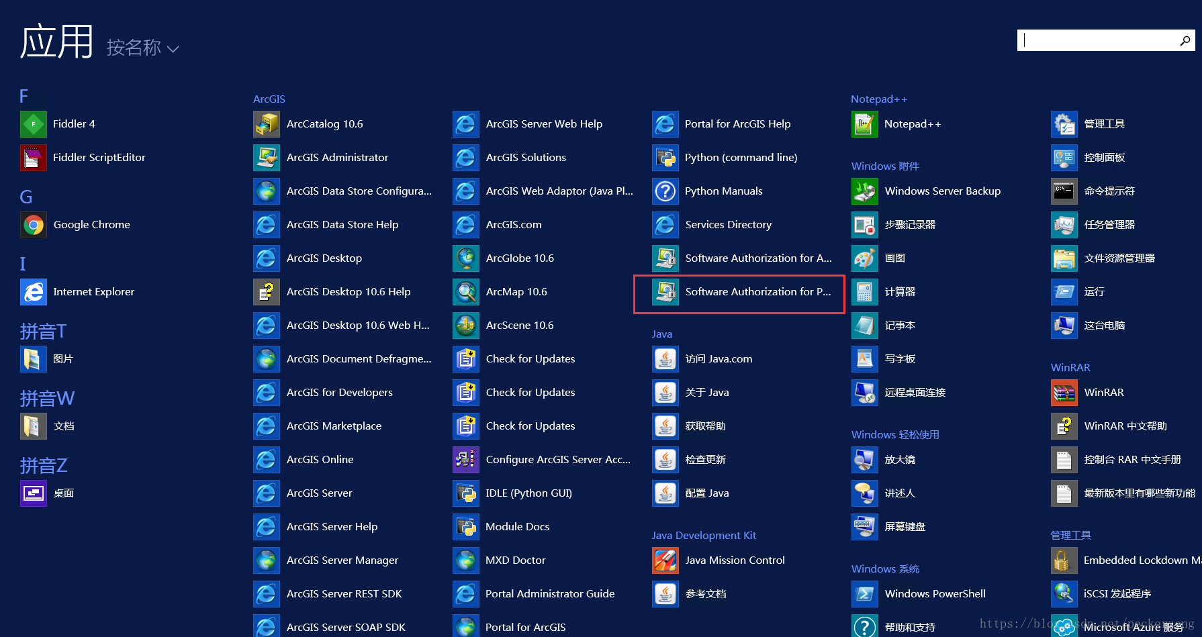The width and height of the screenshot is (1202, 637).
Task: Open the ArcCatalog 10.6 icon
Action: tap(267, 124)
